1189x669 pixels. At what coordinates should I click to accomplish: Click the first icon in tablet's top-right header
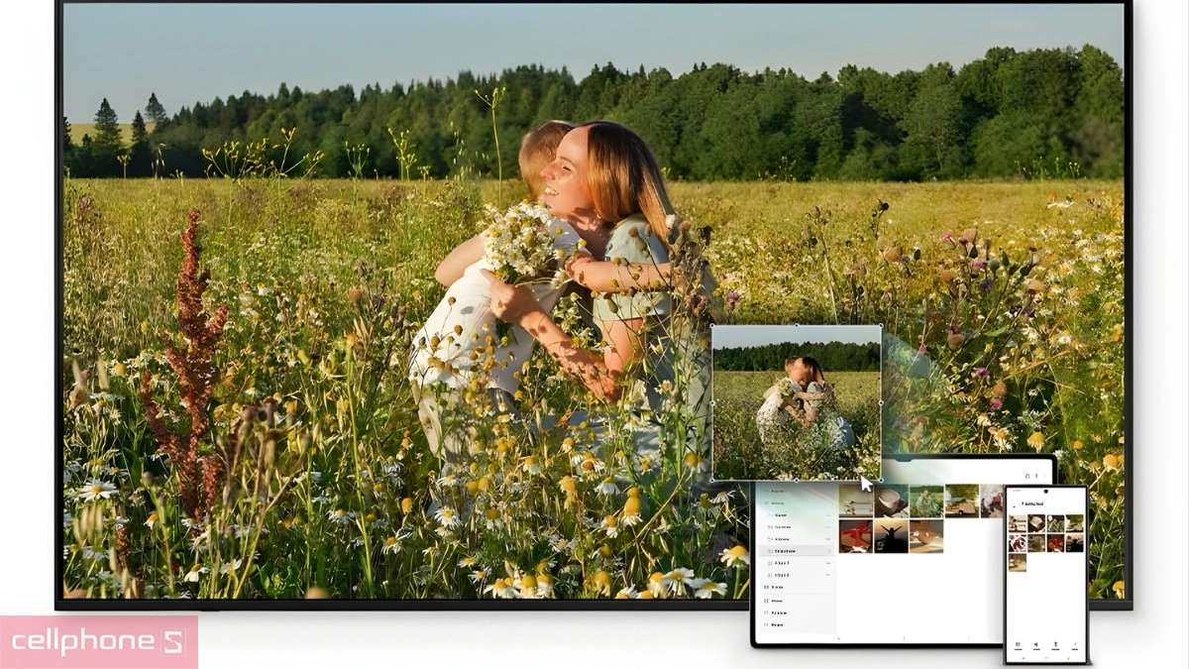click(x=1027, y=477)
